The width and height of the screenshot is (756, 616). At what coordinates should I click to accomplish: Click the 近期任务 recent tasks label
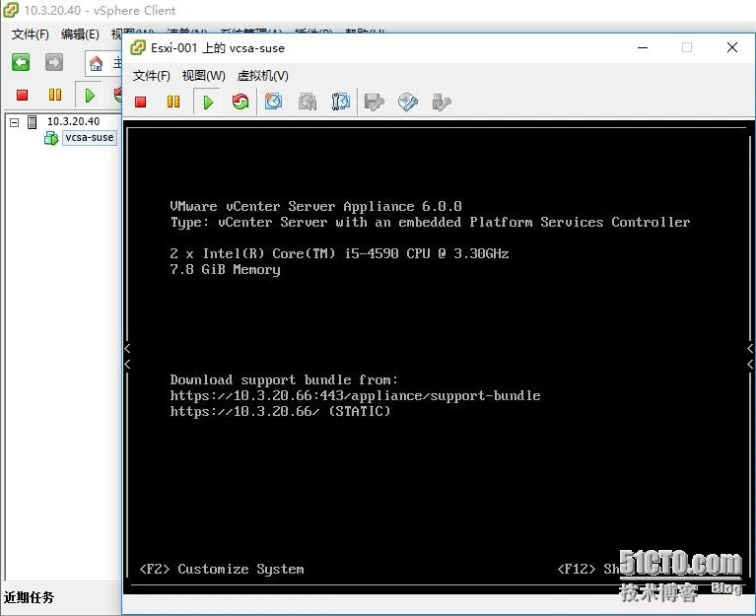(x=29, y=597)
